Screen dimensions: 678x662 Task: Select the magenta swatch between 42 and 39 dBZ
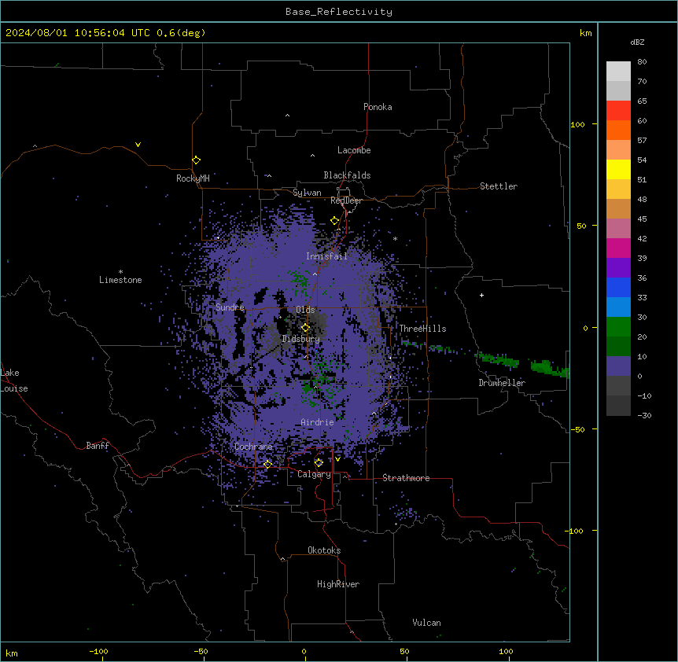click(618, 248)
